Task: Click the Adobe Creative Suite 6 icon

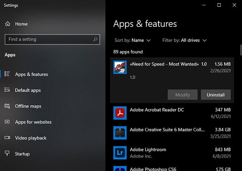Action: coord(120,133)
